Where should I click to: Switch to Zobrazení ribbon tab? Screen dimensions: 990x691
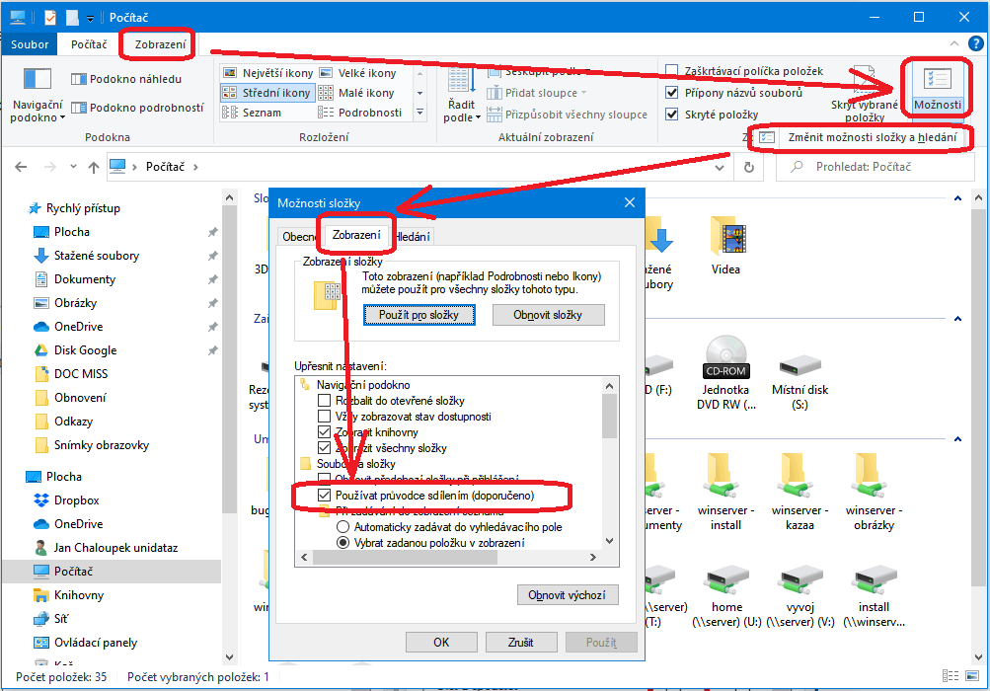tap(160, 44)
